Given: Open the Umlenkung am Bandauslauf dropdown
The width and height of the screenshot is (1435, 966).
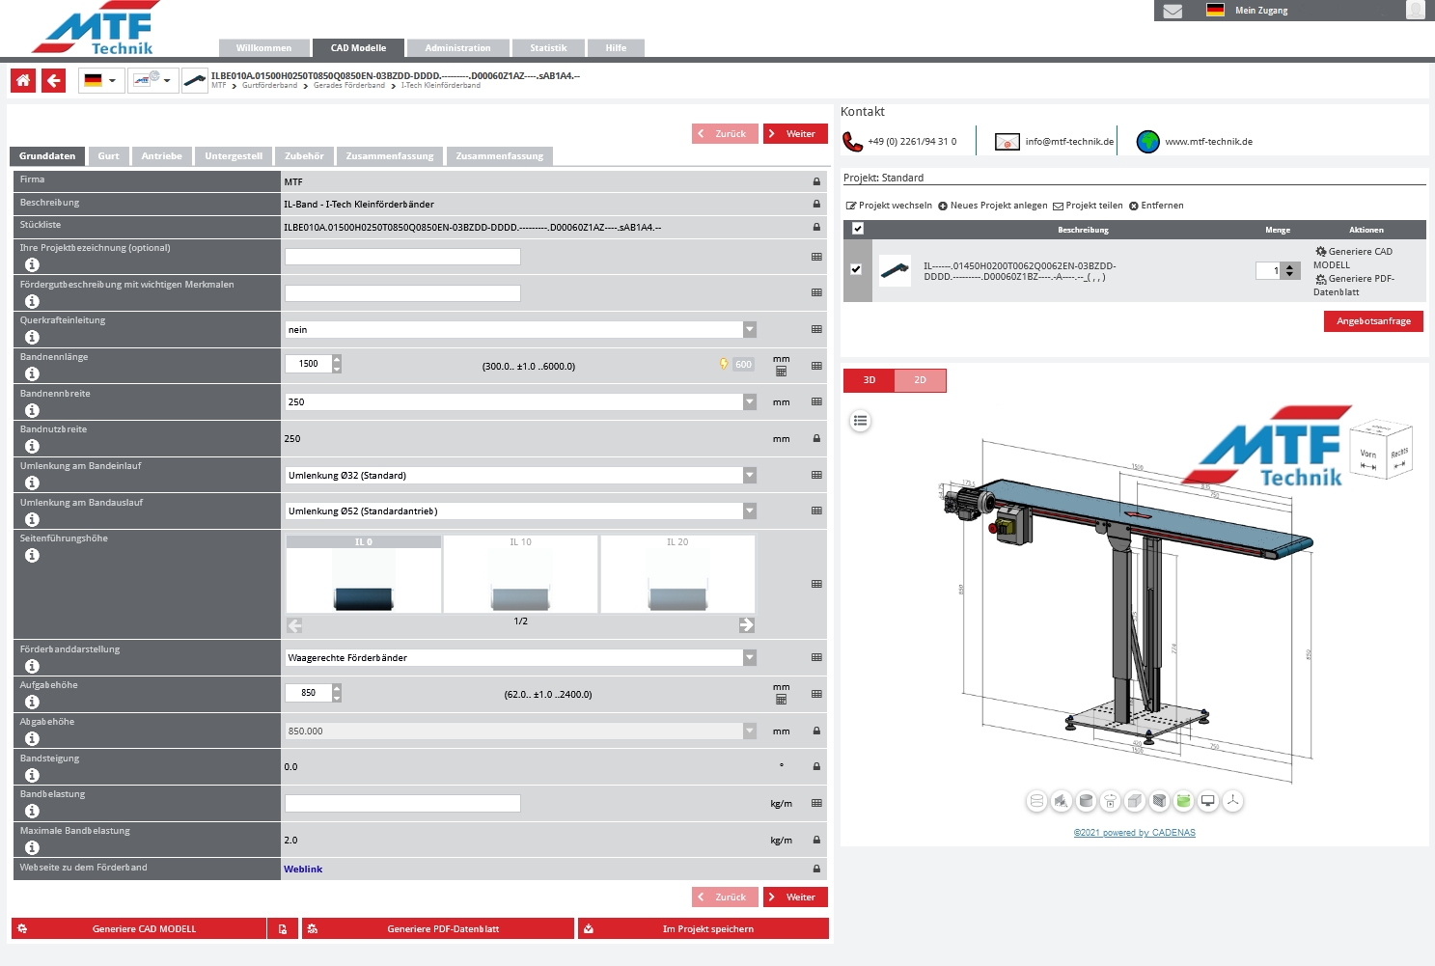Looking at the screenshot, I should (x=521, y=511).
